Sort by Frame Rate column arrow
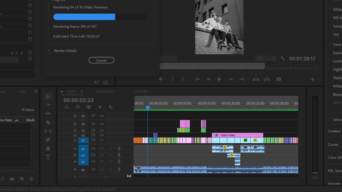Viewport: 342px width, 192px height. [17, 120]
